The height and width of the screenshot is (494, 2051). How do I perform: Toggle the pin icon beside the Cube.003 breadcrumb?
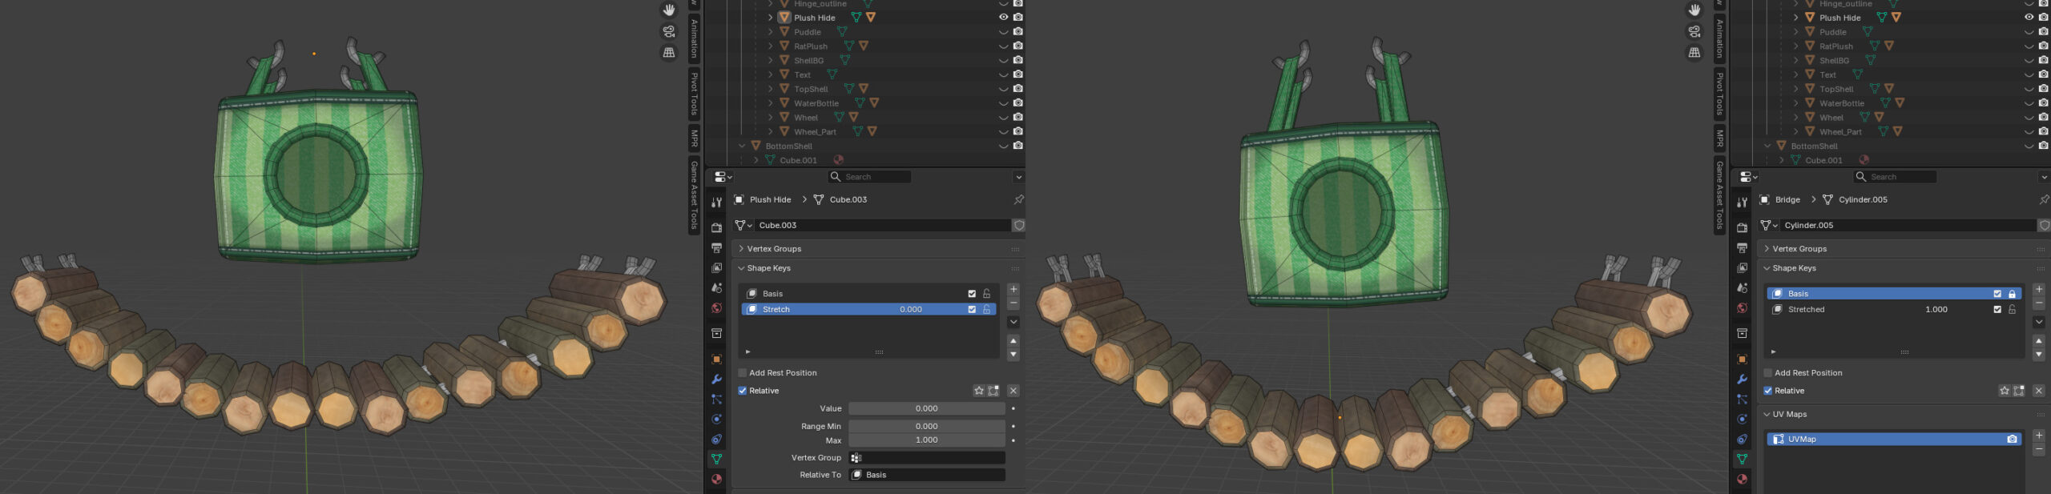pyautogui.click(x=1018, y=199)
